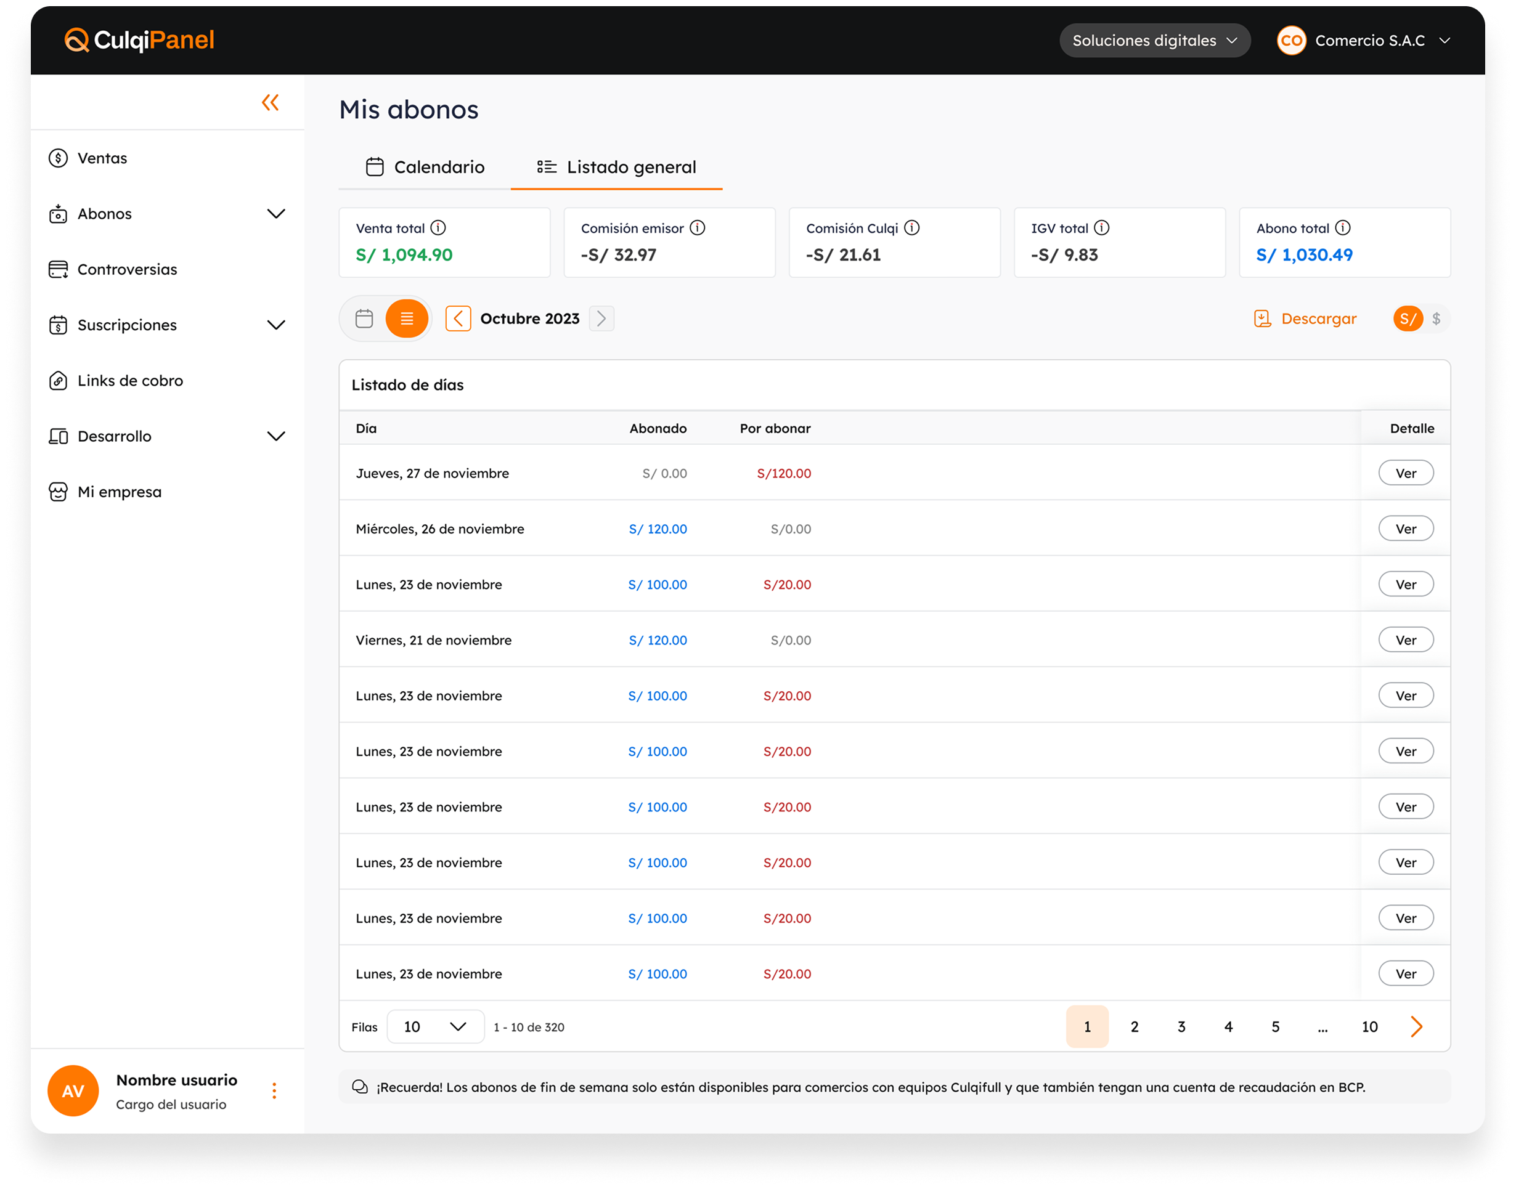Image resolution: width=1516 pixels, height=1189 pixels.
Task: Click Descargar to download report
Action: click(1305, 319)
